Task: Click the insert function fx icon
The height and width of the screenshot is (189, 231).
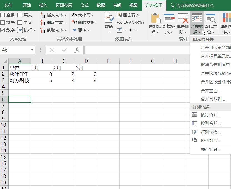Action: [x=77, y=50]
